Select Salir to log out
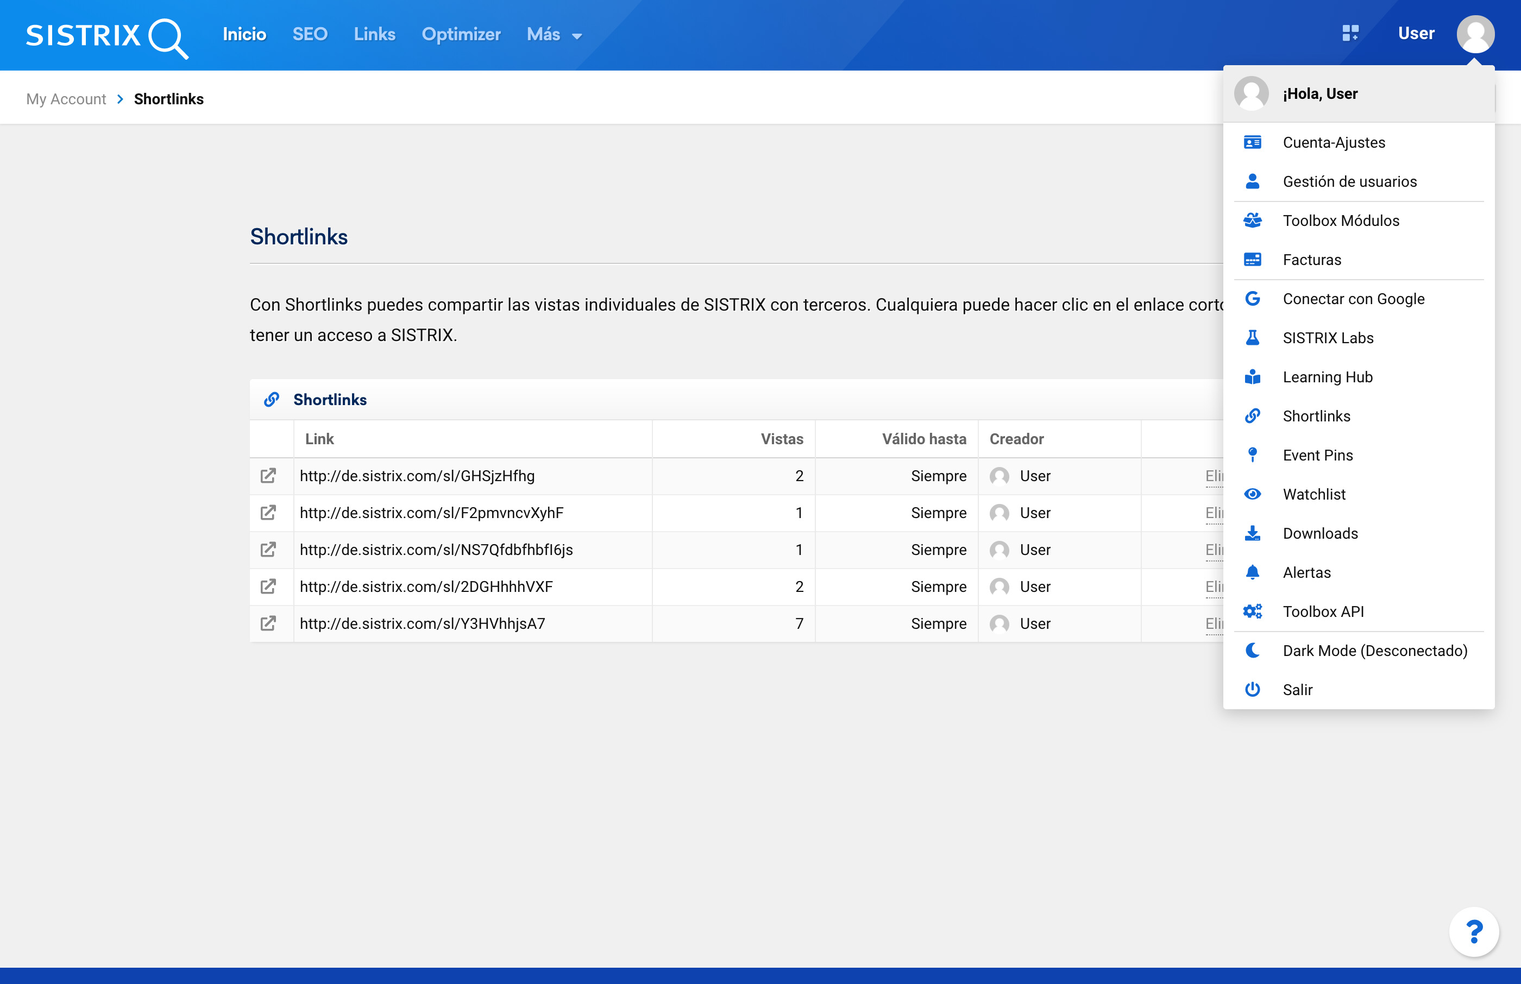 [x=1297, y=690]
